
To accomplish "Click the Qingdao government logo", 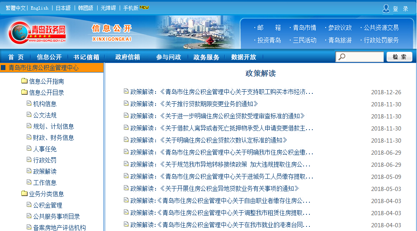I will coord(38,33).
